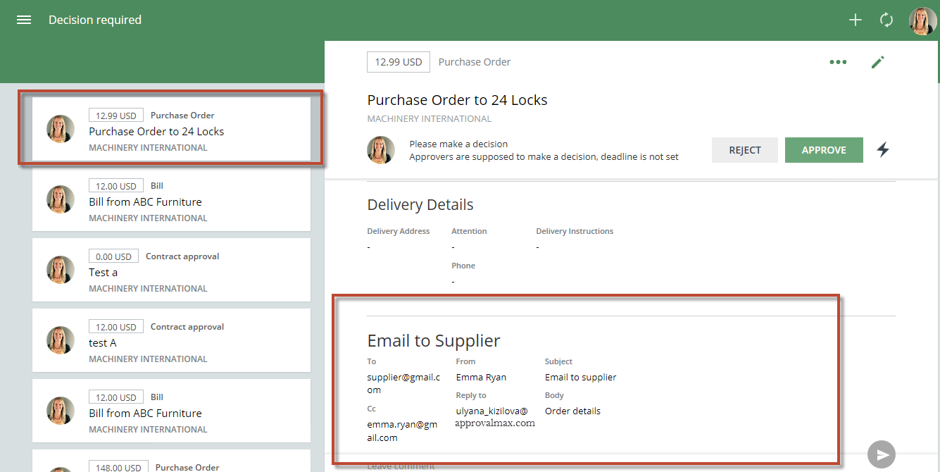Click the requester avatar beside Please make a decision
This screenshot has height=472, width=940.
[381, 150]
